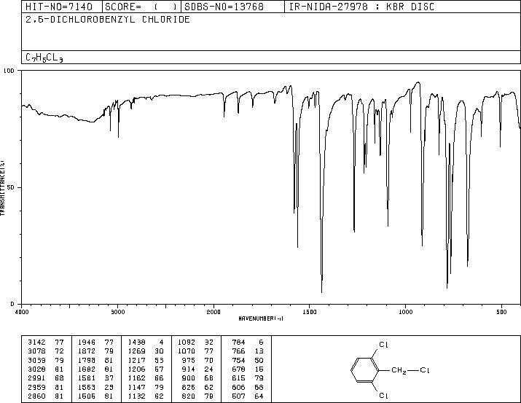This screenshot has width=521, height=403.
Task: Click the 2991 peak table entry
Action: pos(46,378)
